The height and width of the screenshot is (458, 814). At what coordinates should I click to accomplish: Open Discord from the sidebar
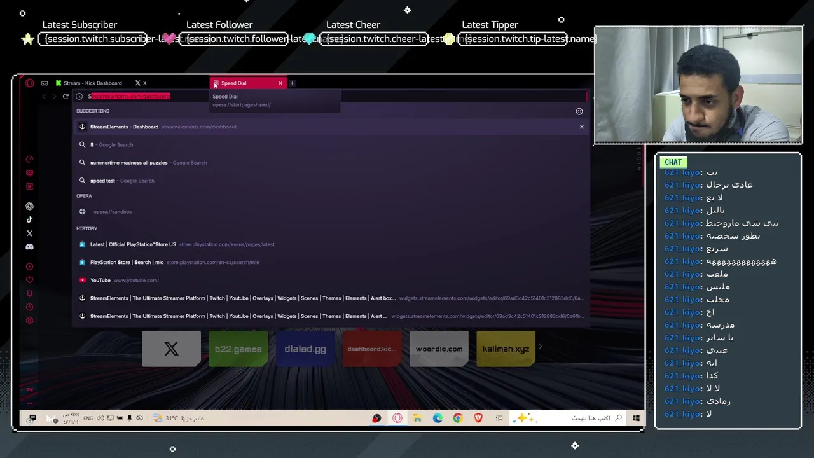(x=29, y=247)
